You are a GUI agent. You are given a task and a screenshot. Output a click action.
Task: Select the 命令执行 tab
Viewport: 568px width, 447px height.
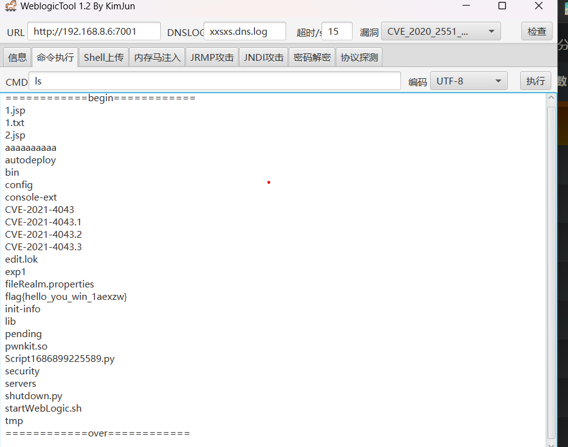[x=55, y=57]
